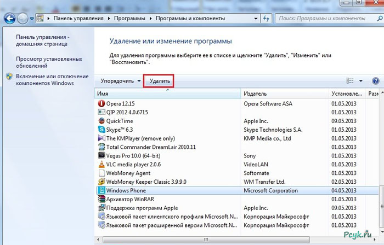Select the QuickTime entry name

coord(120,121)
